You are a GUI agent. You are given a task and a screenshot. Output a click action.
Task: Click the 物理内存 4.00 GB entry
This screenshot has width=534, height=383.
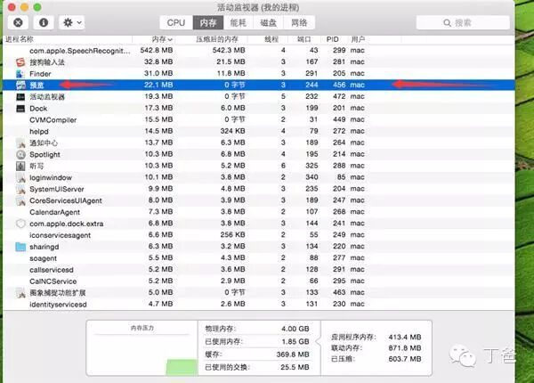(257, 329)
